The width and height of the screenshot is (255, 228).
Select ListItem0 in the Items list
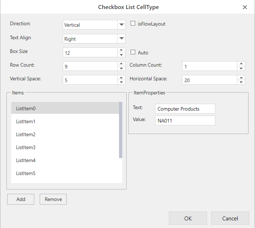pos(65,108)
